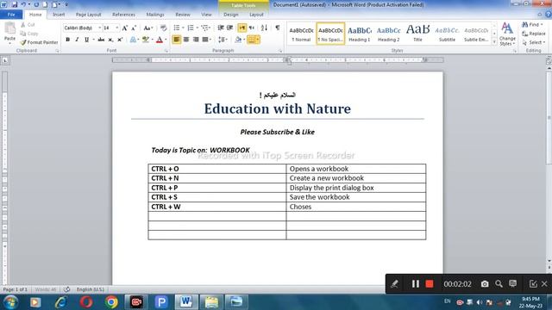Screen dimensions: 552x310
Task: Pause the screen recording
Action: coord(416,283)
